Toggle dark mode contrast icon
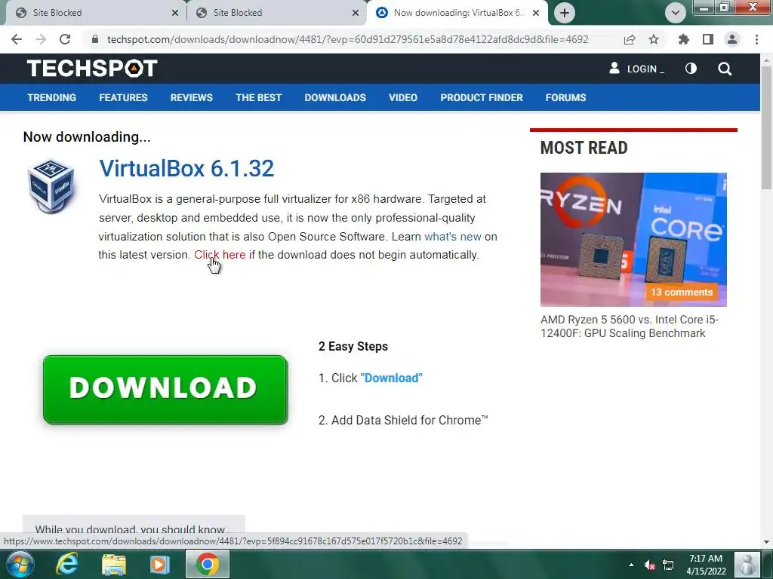Viewport: 773px width, 579px height. point(691,69)
